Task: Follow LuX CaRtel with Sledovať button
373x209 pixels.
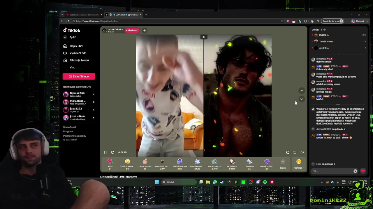Action: point(132,30)
